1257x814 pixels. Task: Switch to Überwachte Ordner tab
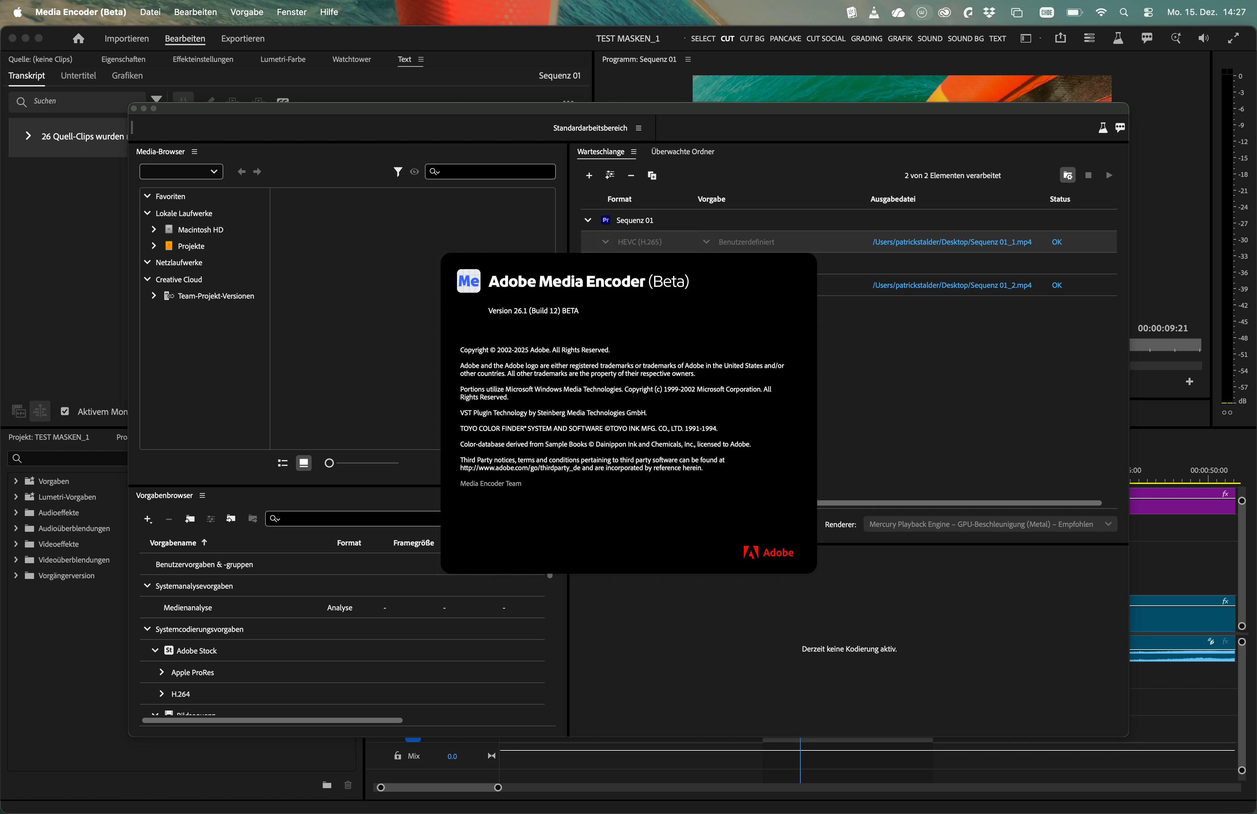tap(683, 152)
